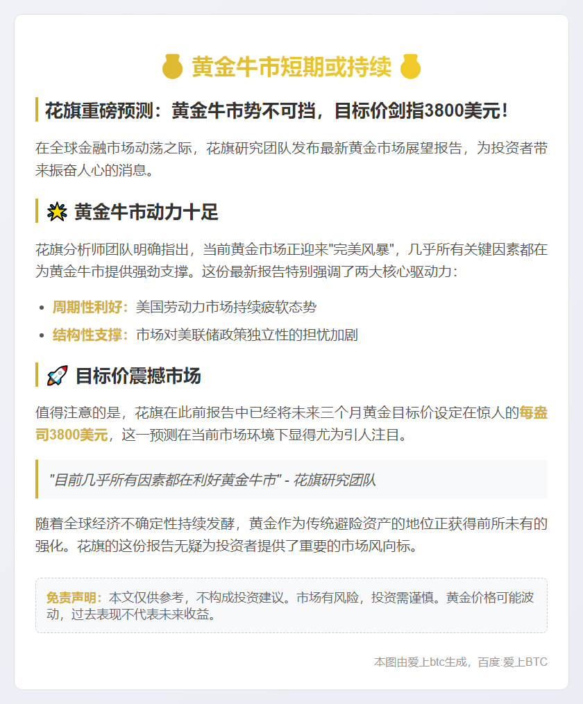
Task: Click the main title 黄金牛市短期或持续
Action: coord(291,67)
